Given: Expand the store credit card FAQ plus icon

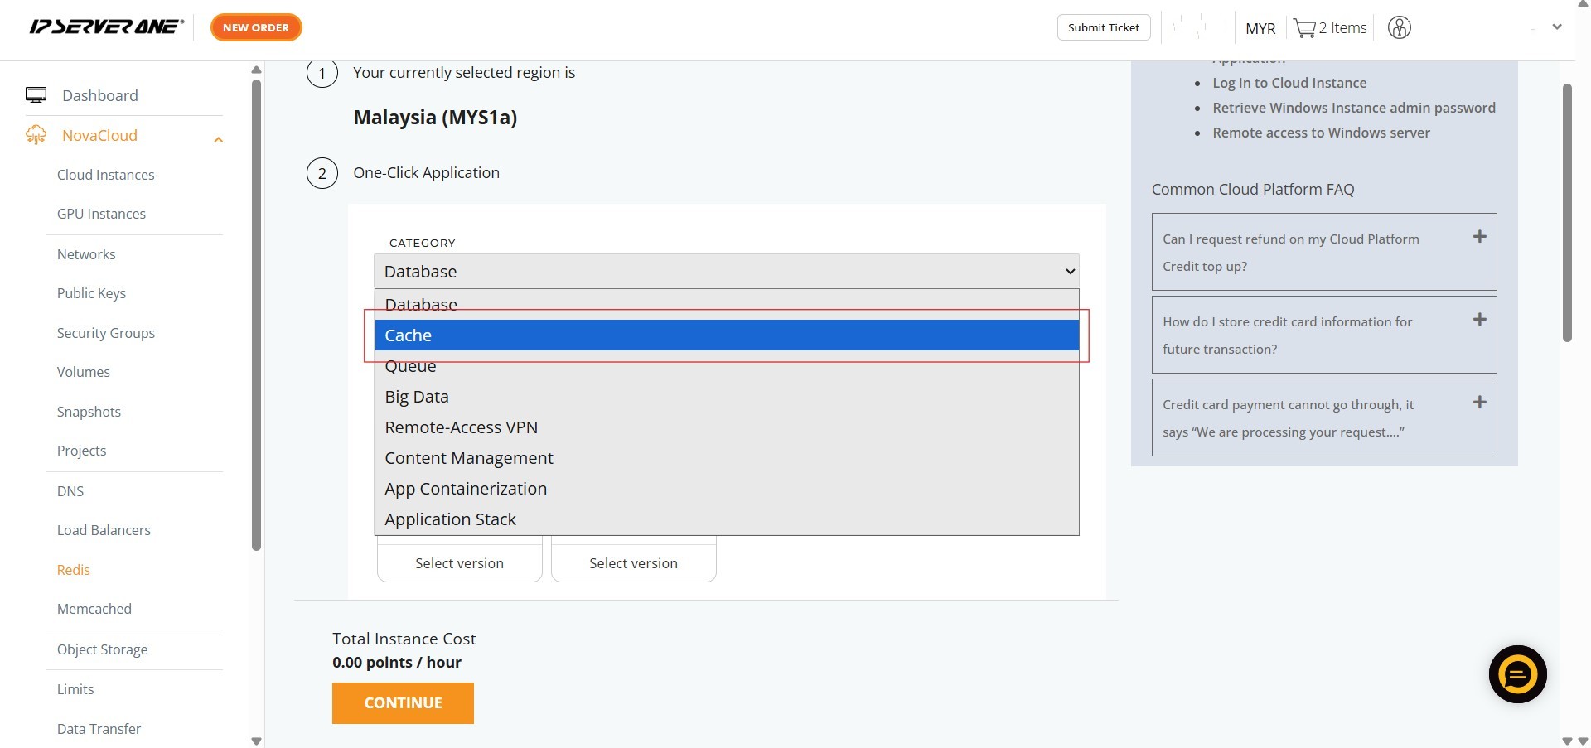Looking at the screenshot, I should point(1479,320).
